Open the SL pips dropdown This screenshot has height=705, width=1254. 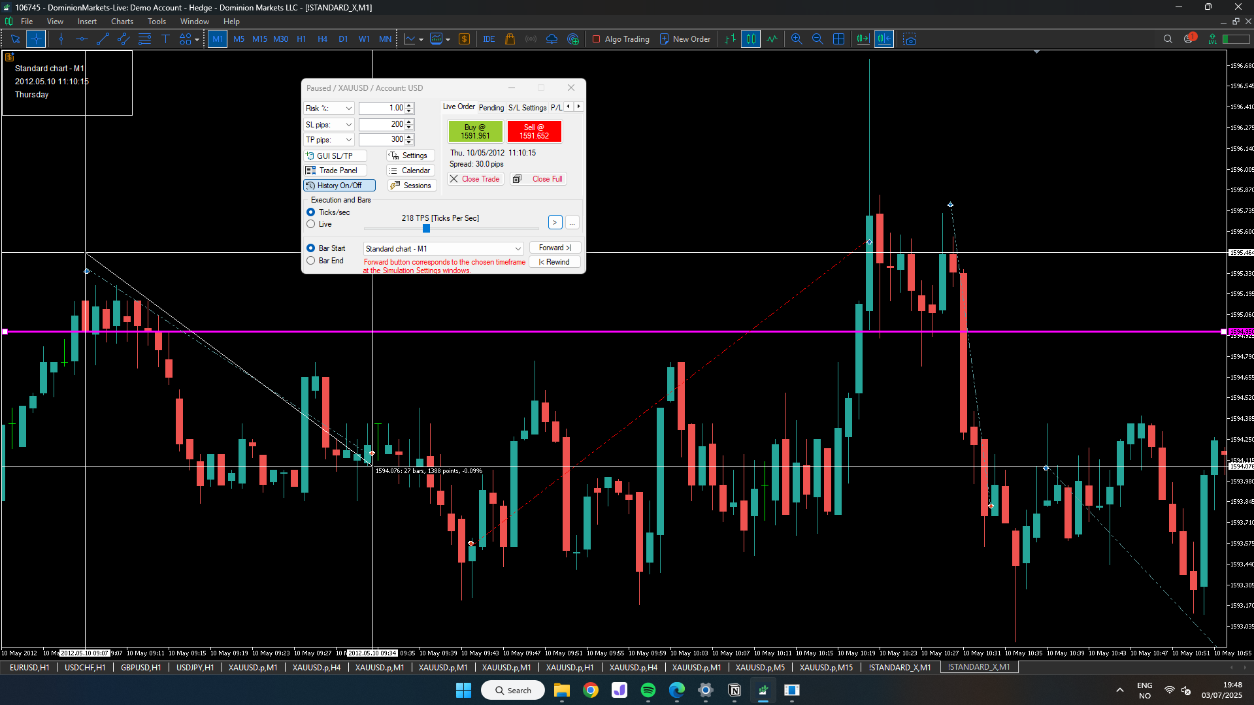(329, 125)
